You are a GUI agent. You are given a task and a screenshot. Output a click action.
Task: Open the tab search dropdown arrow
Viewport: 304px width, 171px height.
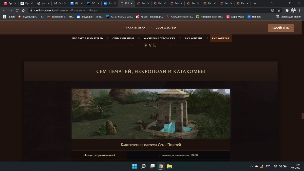coord(272,3)
